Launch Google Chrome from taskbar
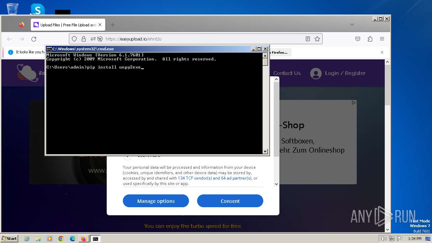The image size is (432, 243). [x=61, y=239]
